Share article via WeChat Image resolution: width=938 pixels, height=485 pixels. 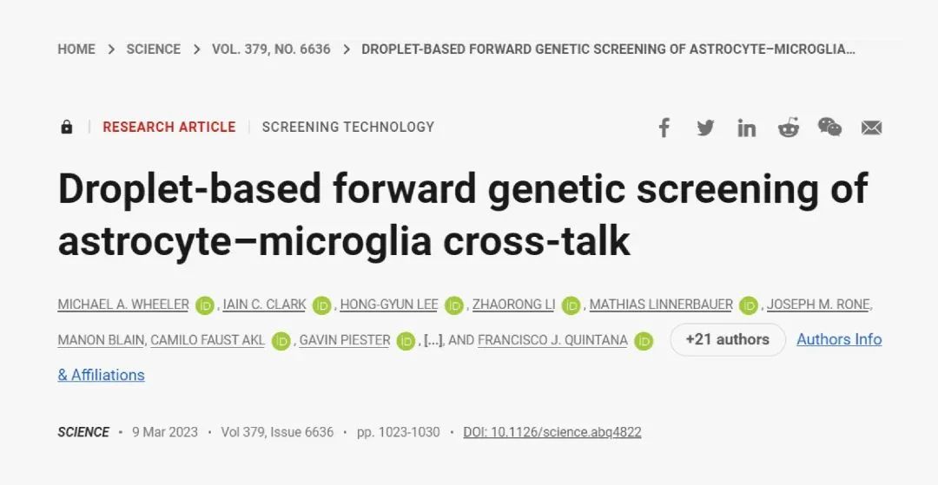coord(829,128)
